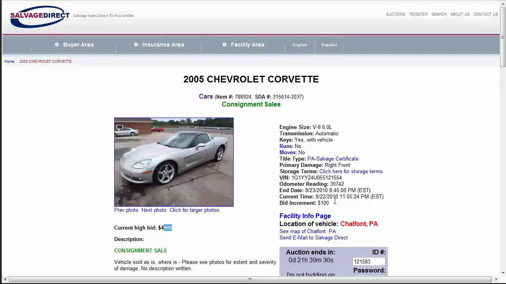
Task: Show the previous photo
Action: (126, 210)
